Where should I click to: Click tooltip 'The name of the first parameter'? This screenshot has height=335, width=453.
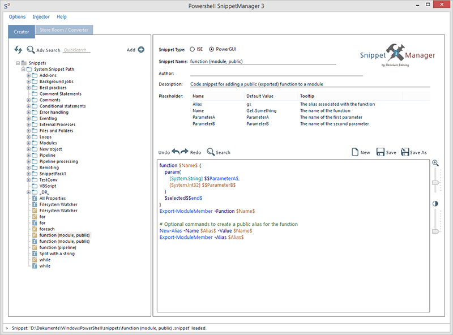click(331, 117)
